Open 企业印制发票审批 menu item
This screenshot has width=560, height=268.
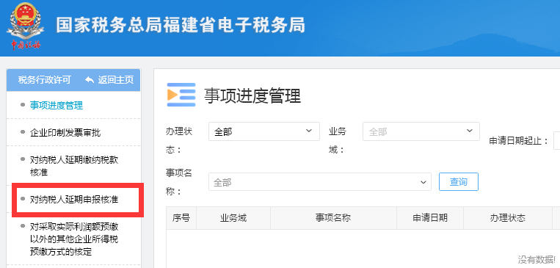[x=65, y=133]
